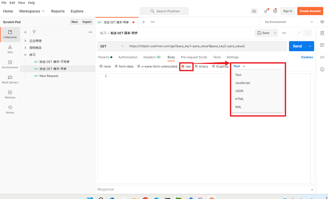Click the plus icon to create collection
The height and width of the screenshot is (199, 328).
pyautogui.click(x=25, y=32)
